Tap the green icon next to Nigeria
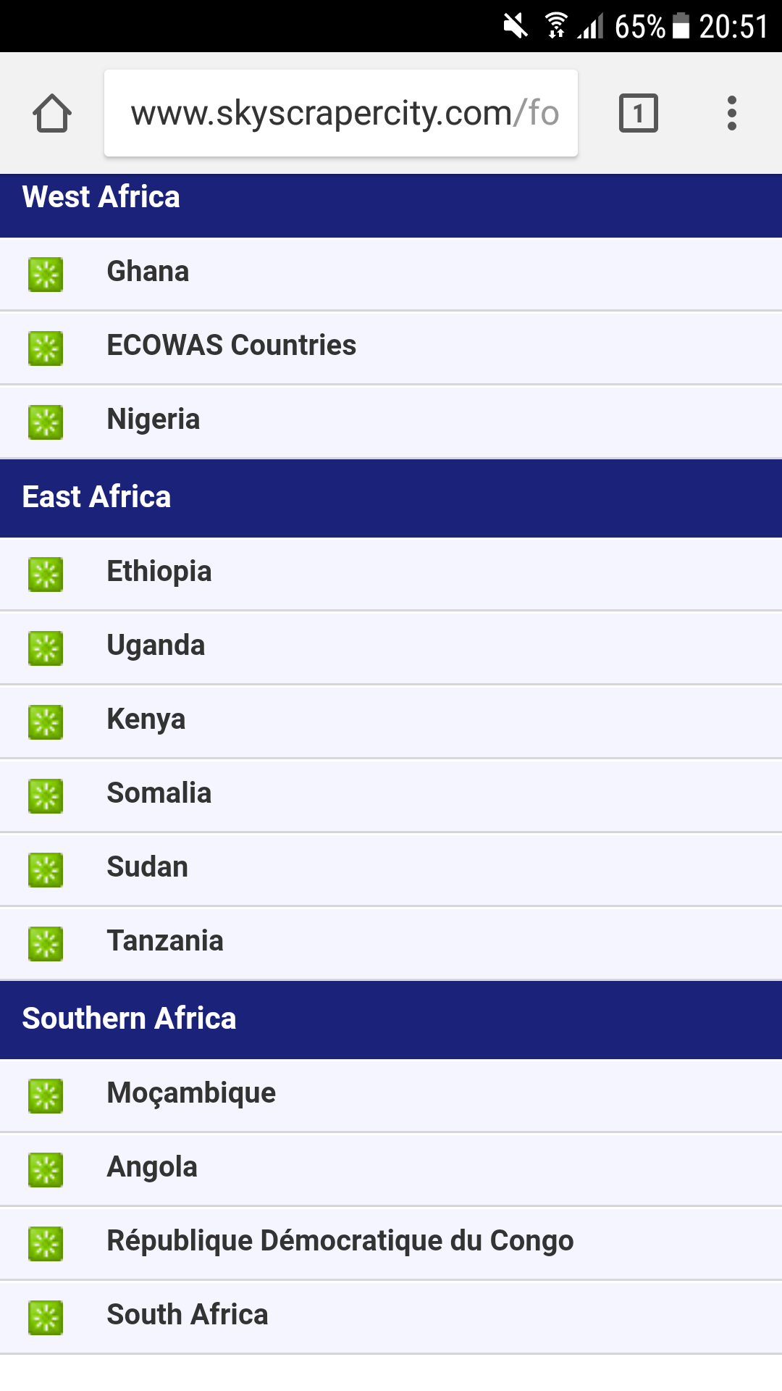The image size is (782, 1391). tap(46, 422)
